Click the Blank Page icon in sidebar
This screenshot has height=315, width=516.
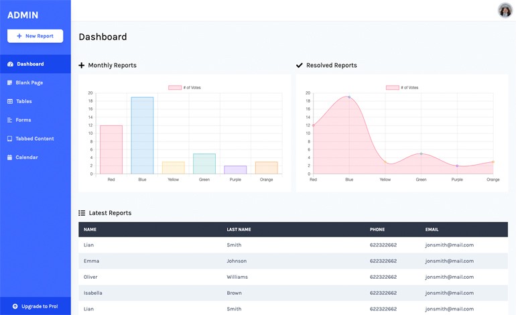coord(10,82)
